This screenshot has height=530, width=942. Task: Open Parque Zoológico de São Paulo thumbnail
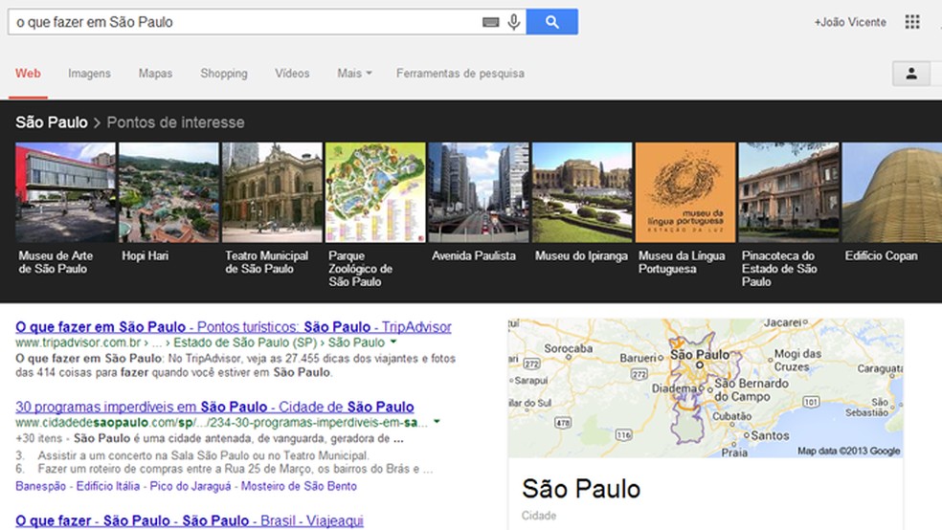coord(375,192)
